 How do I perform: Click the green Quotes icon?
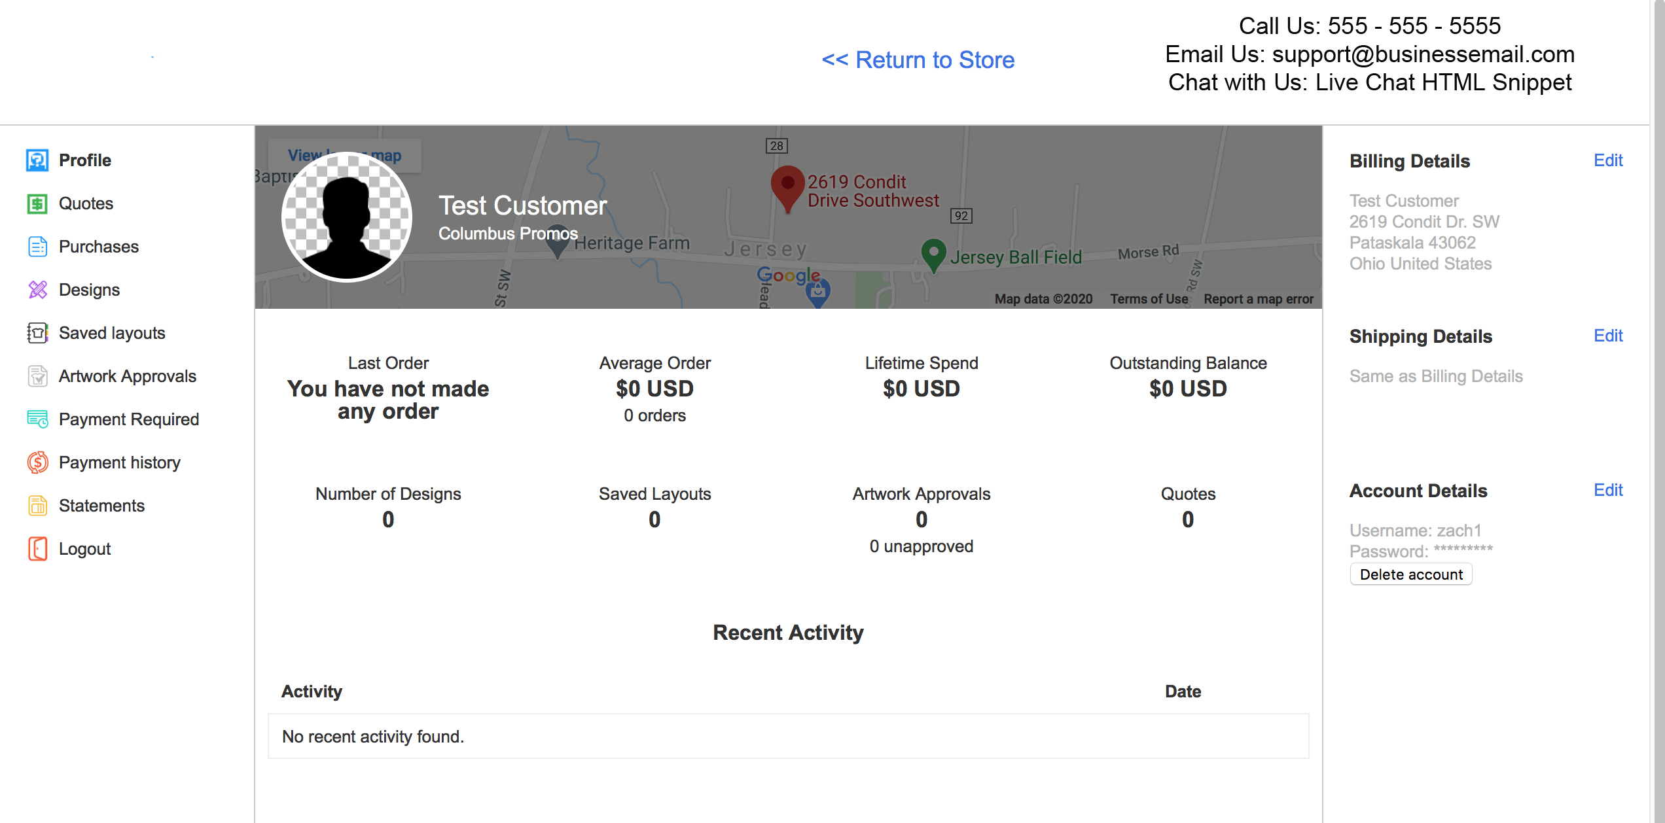(37, 203)
